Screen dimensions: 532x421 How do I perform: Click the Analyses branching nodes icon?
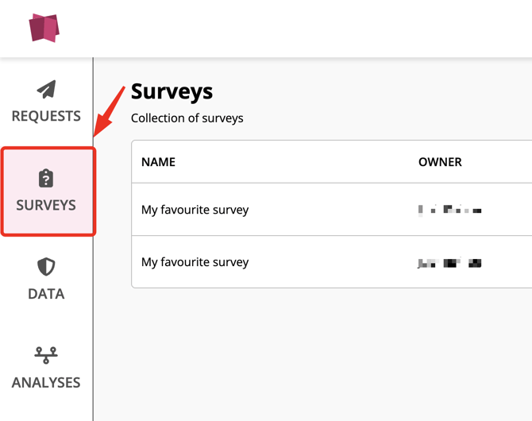point(46,355)
